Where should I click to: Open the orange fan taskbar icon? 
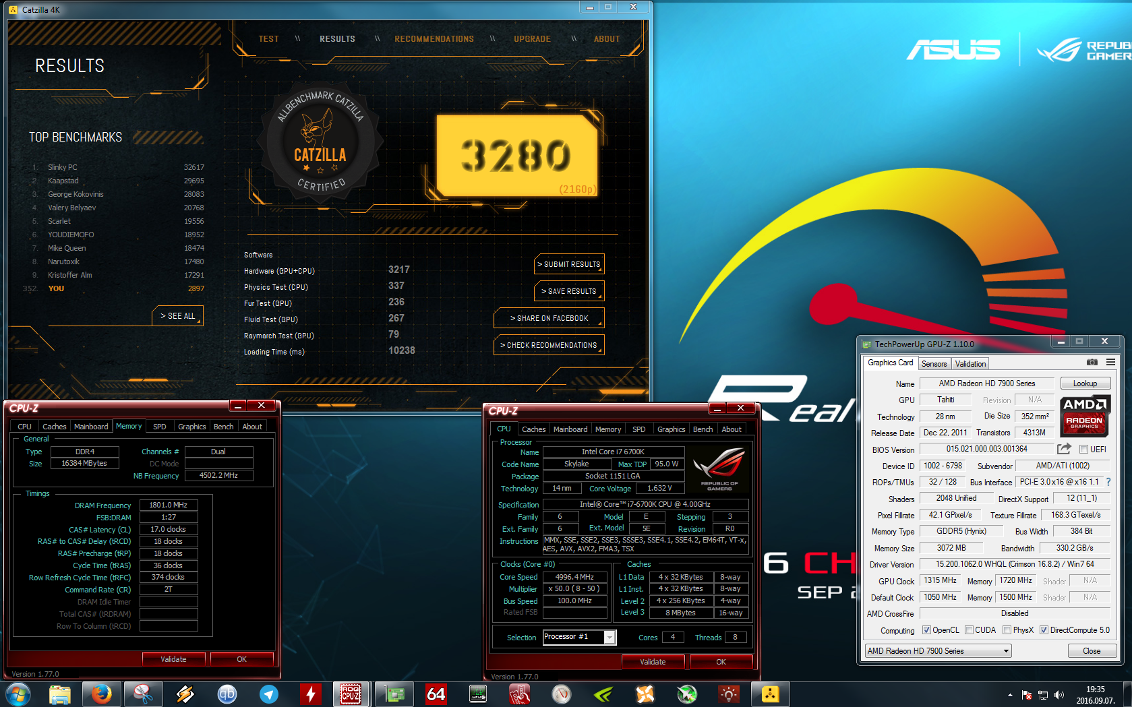(645, 694)
